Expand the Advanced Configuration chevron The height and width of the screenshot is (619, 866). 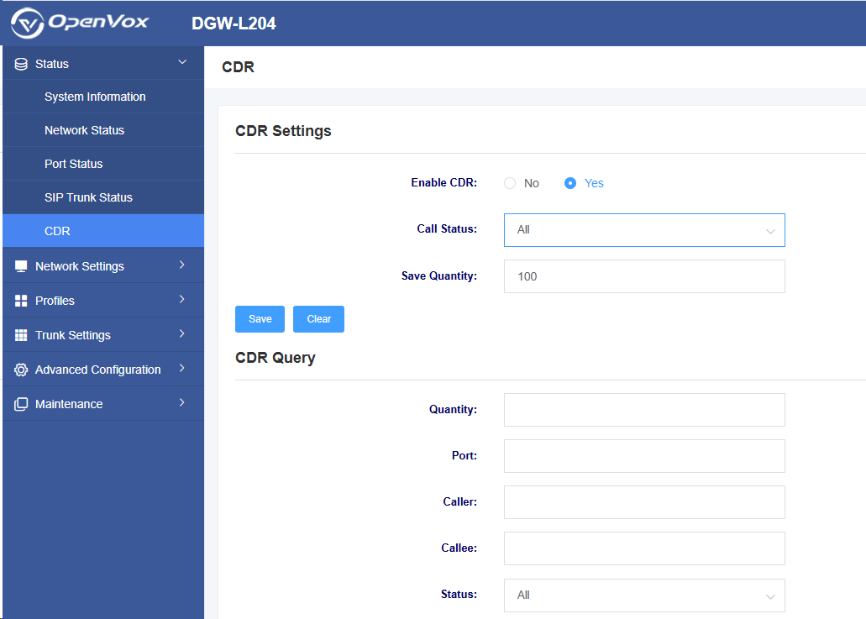click(181, 369)
